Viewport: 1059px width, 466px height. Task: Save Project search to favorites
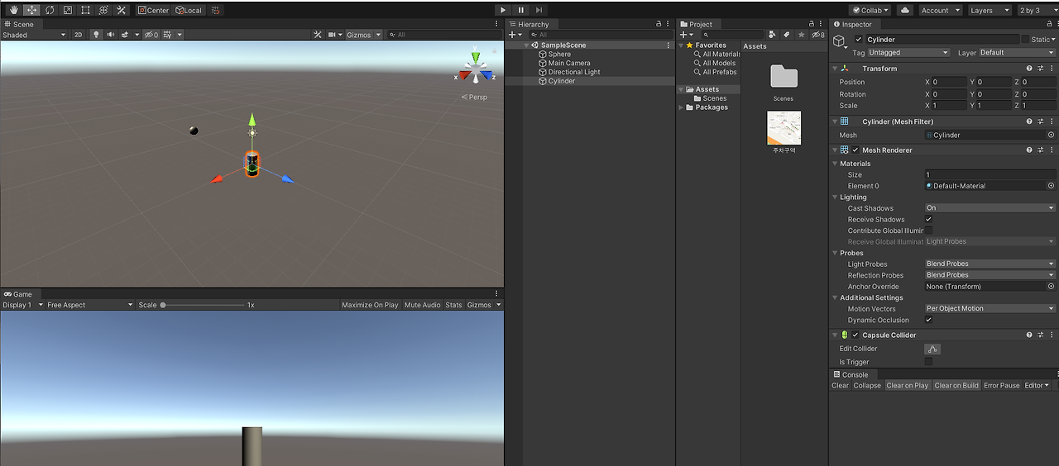[x=801, y=35]
